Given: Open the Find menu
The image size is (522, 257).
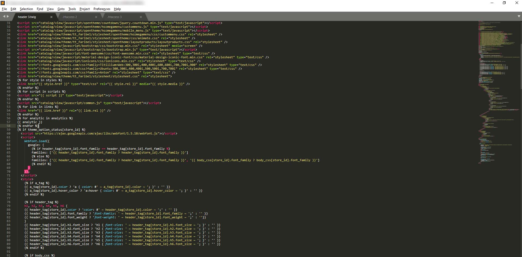Looking at the screenshot, I should [x=40, y=9].
